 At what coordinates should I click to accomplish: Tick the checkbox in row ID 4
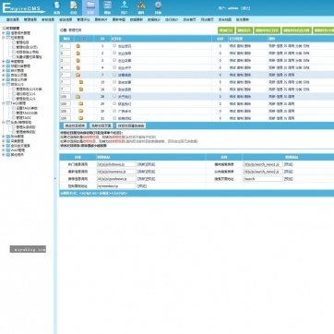[x=114, y=67]
